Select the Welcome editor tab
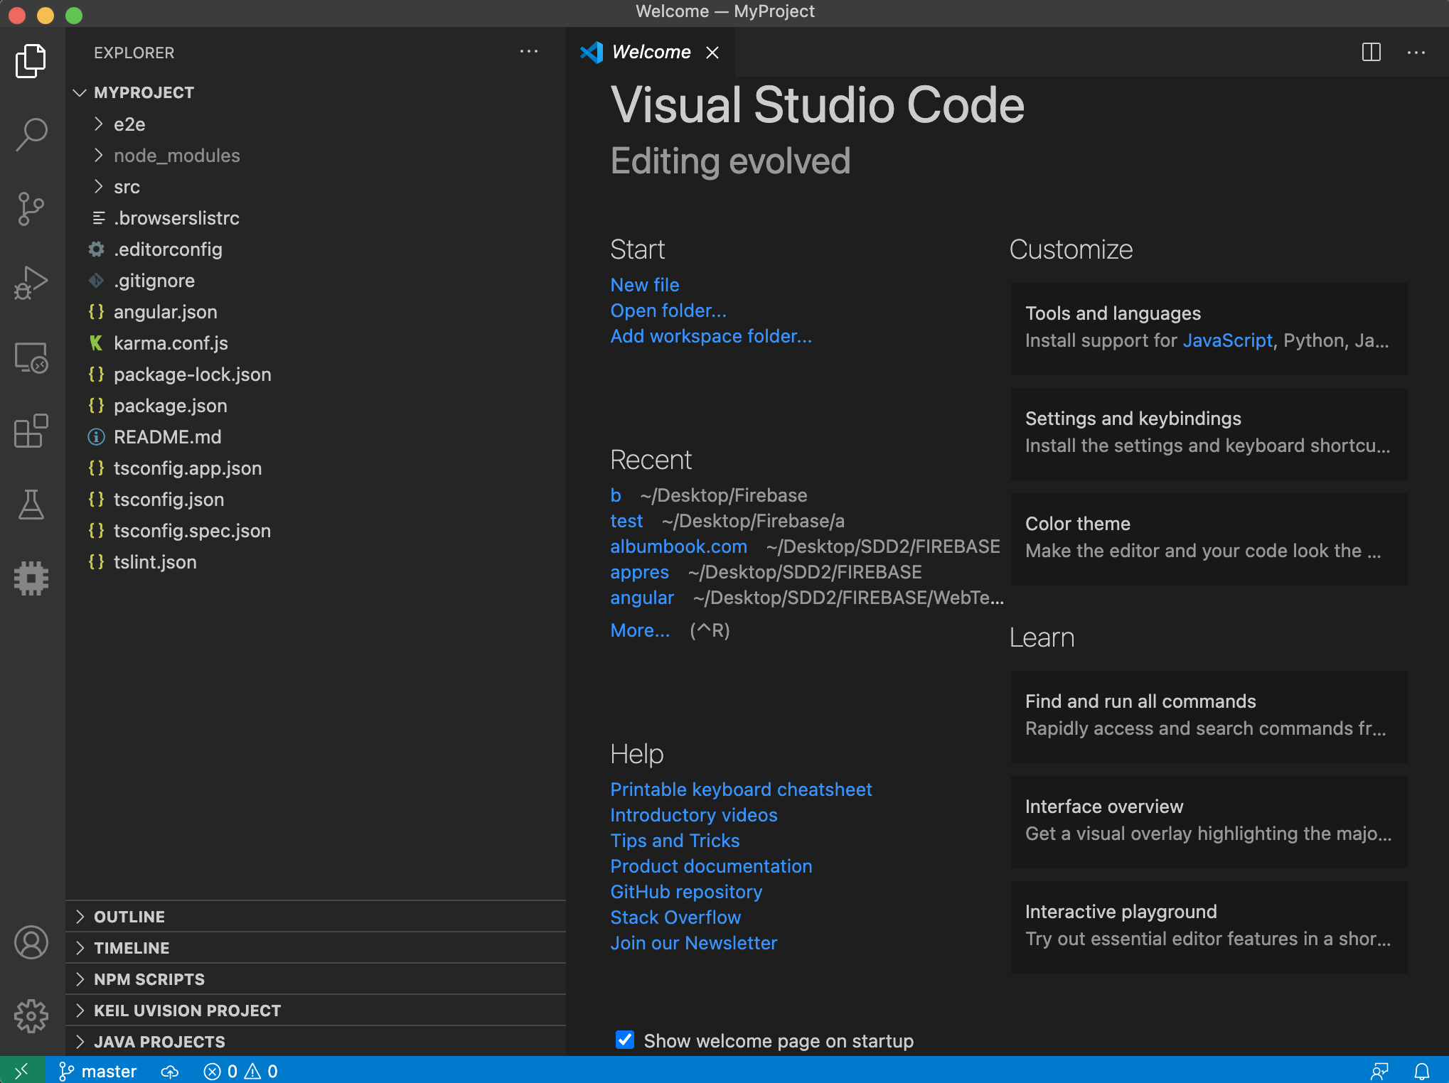 coord(651,52)
